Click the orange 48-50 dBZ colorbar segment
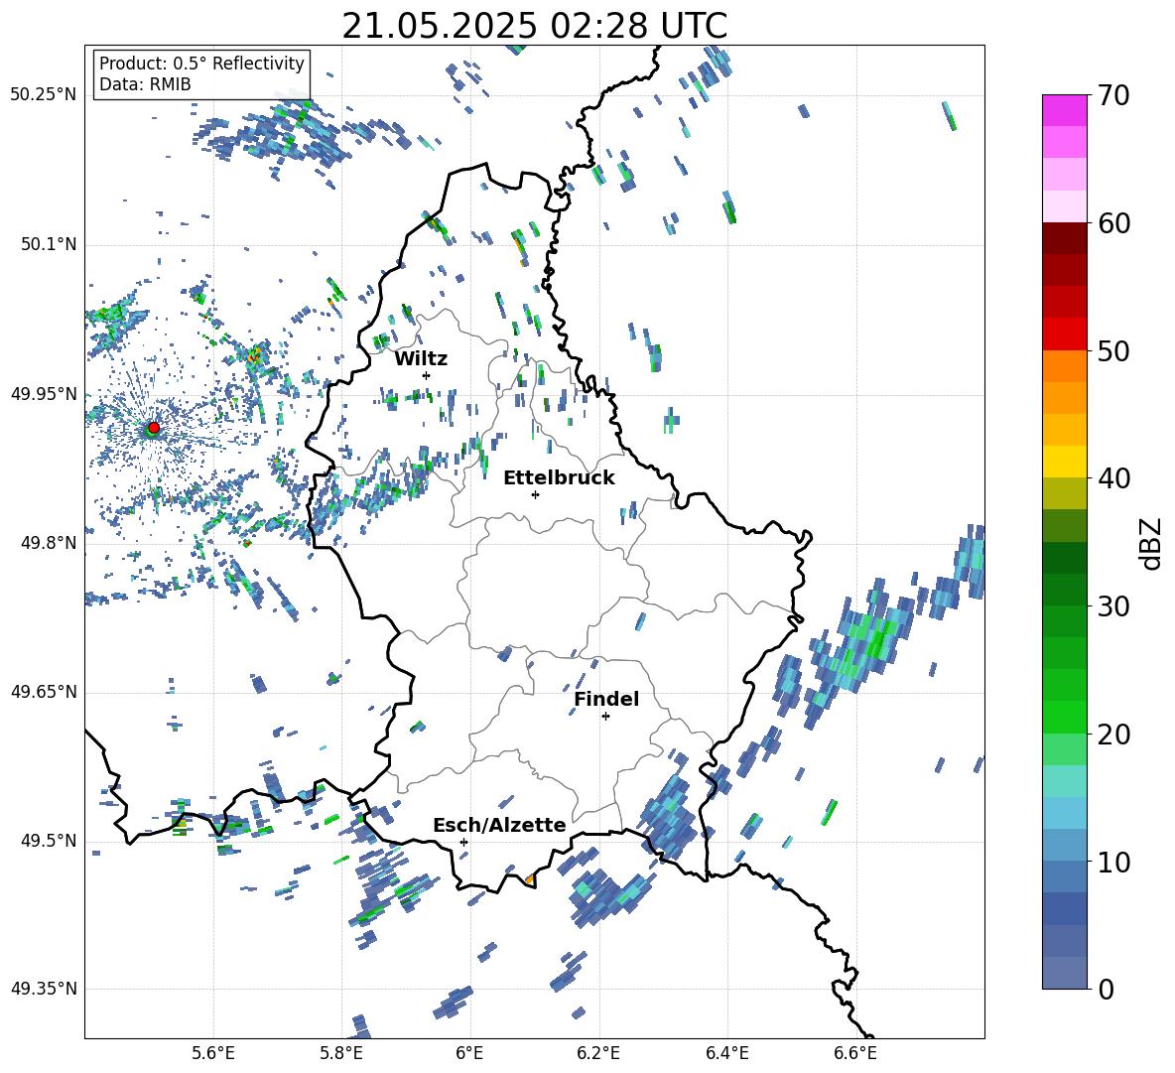The width and height of the screenshot is (1175, 1073). click(1065, 366)
